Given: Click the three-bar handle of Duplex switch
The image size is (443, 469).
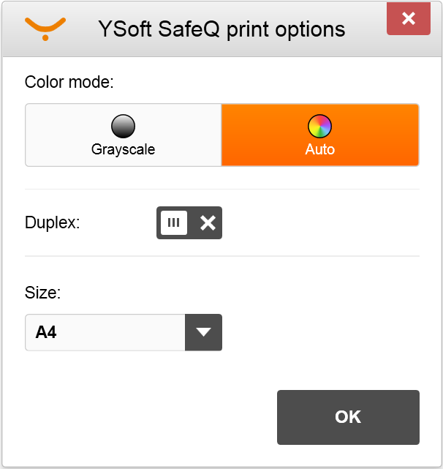Looking at the screenshot, I should (174, 223).
